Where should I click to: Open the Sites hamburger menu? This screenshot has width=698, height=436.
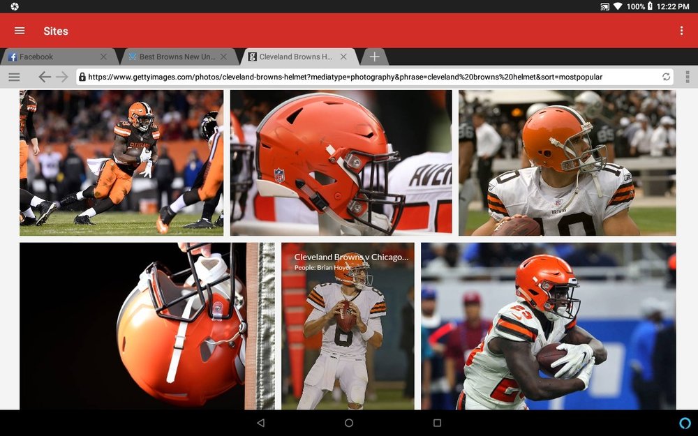20,31
